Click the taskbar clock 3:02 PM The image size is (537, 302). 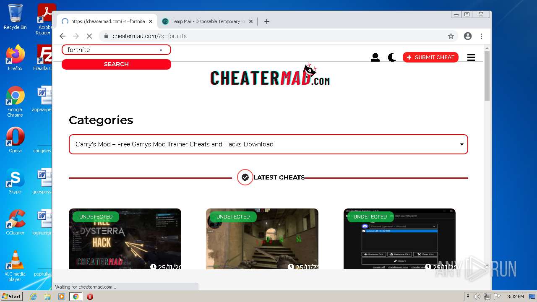[x=516, y=297]
